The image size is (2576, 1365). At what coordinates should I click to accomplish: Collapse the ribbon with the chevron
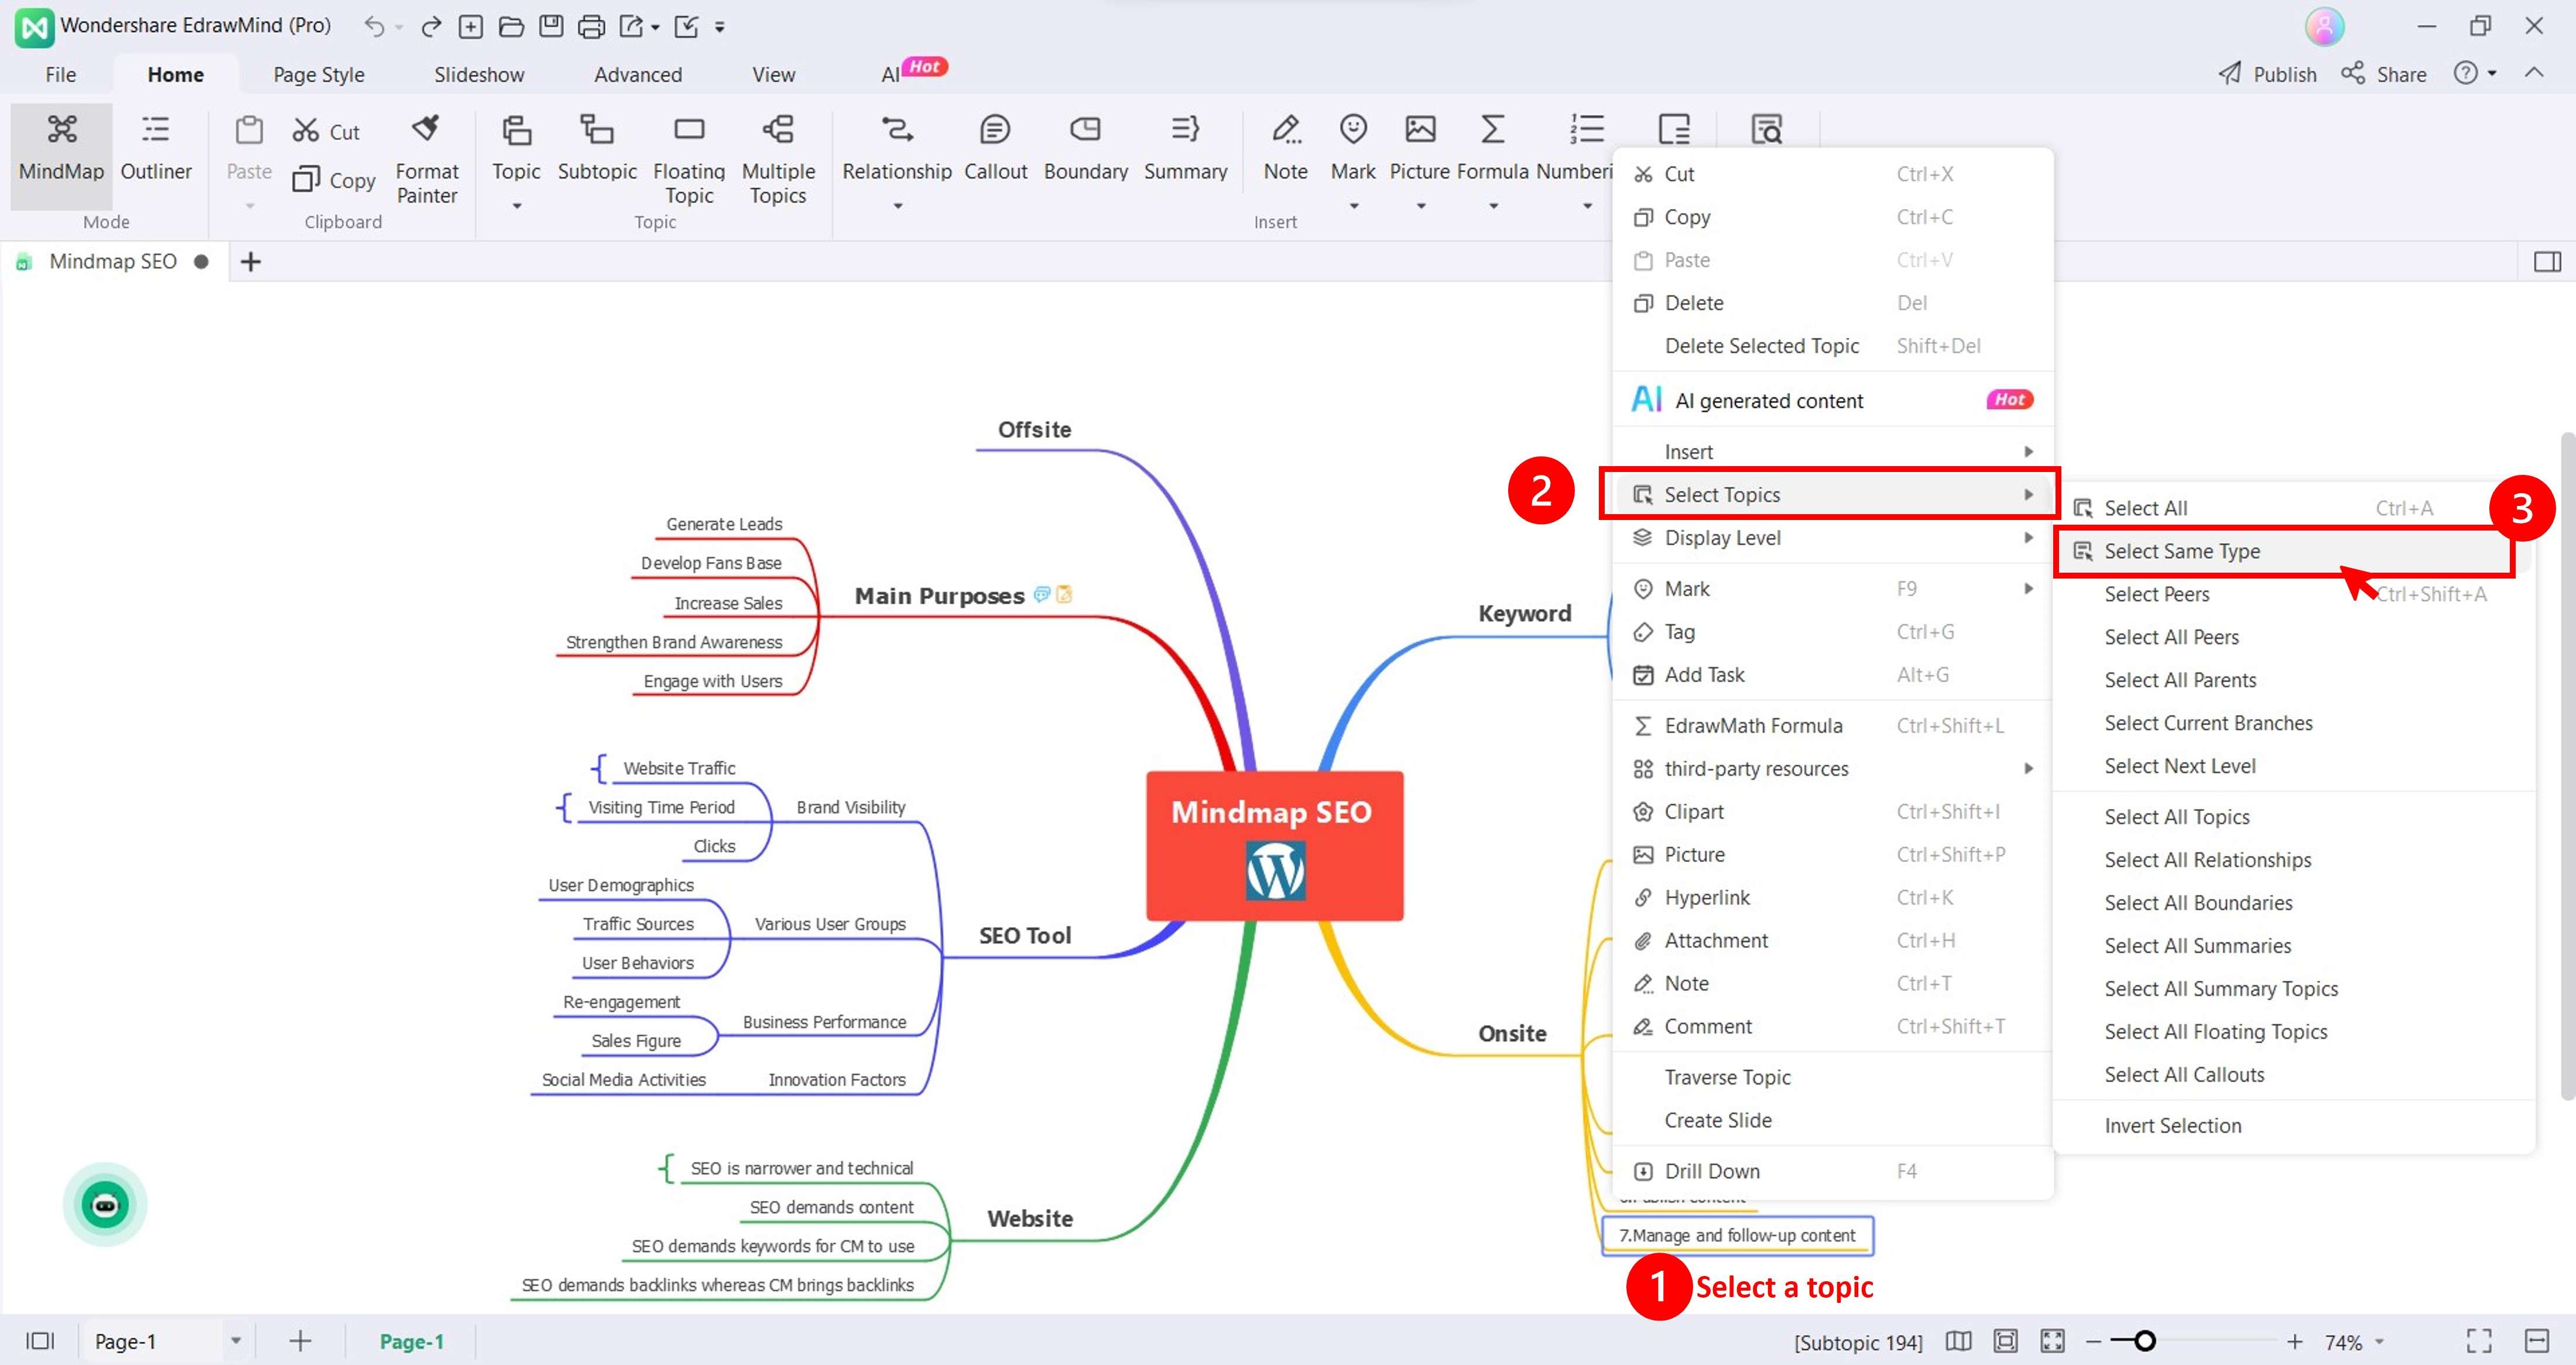[2533, 73]
